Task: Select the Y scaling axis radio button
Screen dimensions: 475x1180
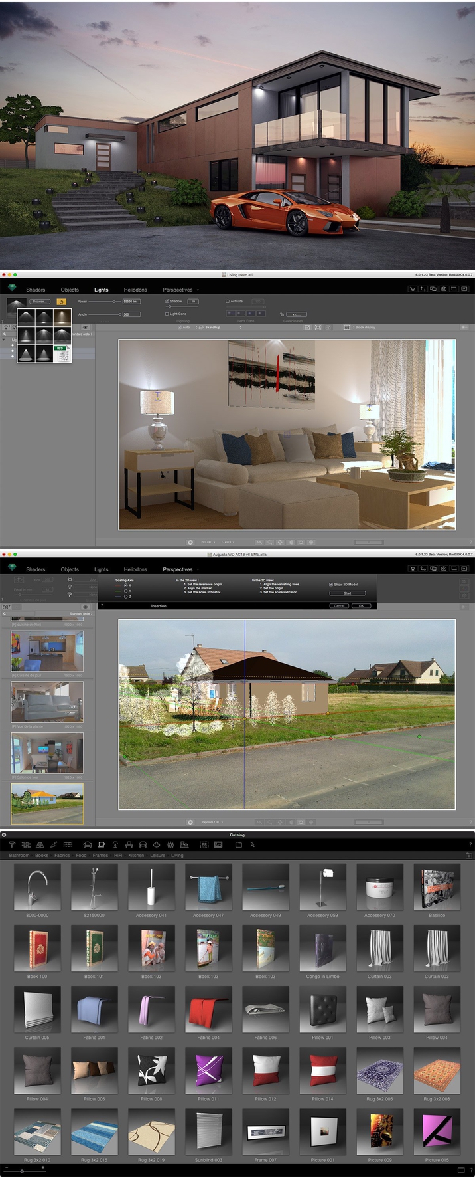Action: point(126,591)
